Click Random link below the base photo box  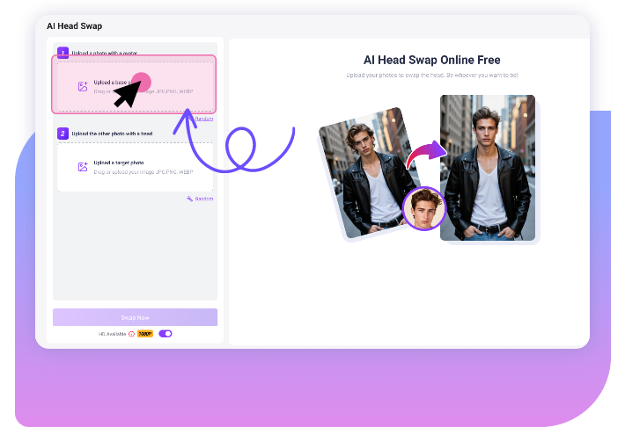click(203, 119)
